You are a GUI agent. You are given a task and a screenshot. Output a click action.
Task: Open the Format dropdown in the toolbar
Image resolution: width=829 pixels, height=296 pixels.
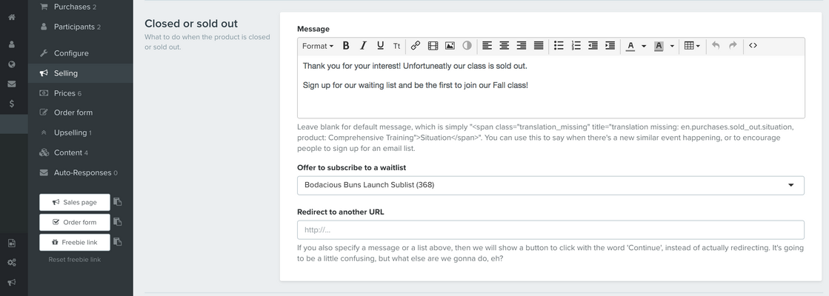coord(318,46)
